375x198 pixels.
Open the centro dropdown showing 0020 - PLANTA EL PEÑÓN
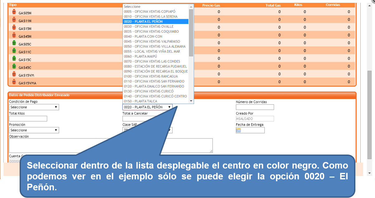click(147, 107)
